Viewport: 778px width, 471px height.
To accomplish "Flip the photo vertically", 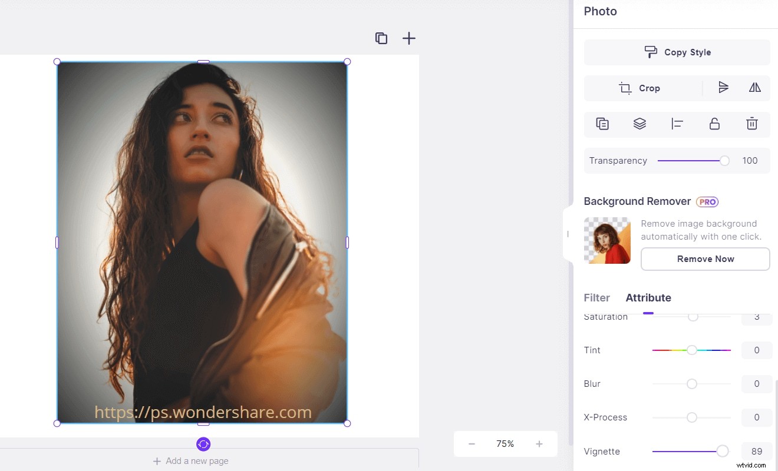I will pos(724,87).
